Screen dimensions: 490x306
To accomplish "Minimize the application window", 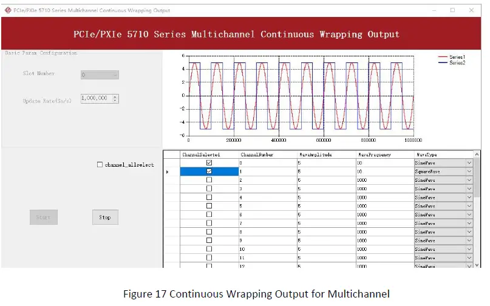I will point(434,10).
